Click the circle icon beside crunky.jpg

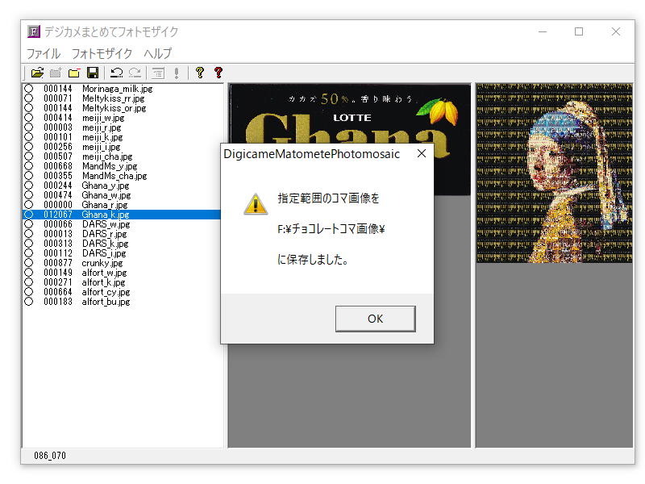click(x=29, y=263)
